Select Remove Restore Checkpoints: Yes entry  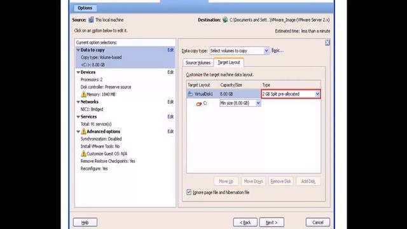pyautogui.click(x=108, y=161)
